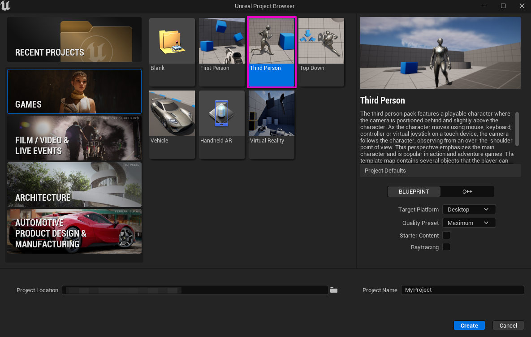Click the Unreal Engine logo in title bar
This screenshot has width=531, height=337.
pyautogui.click(x=6, y=6)
